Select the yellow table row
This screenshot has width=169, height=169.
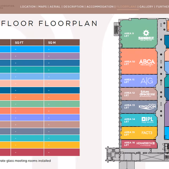point(40,145)
